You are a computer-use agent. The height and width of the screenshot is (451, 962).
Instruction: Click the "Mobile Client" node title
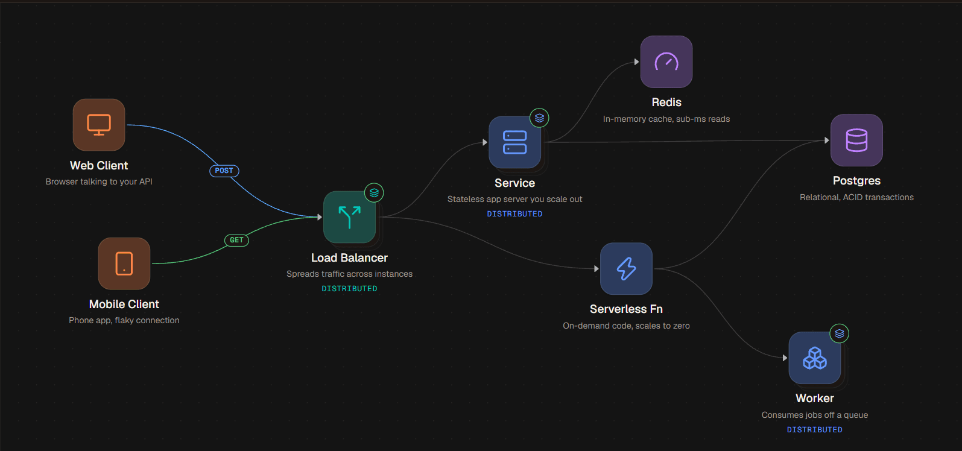pos(124,304)
